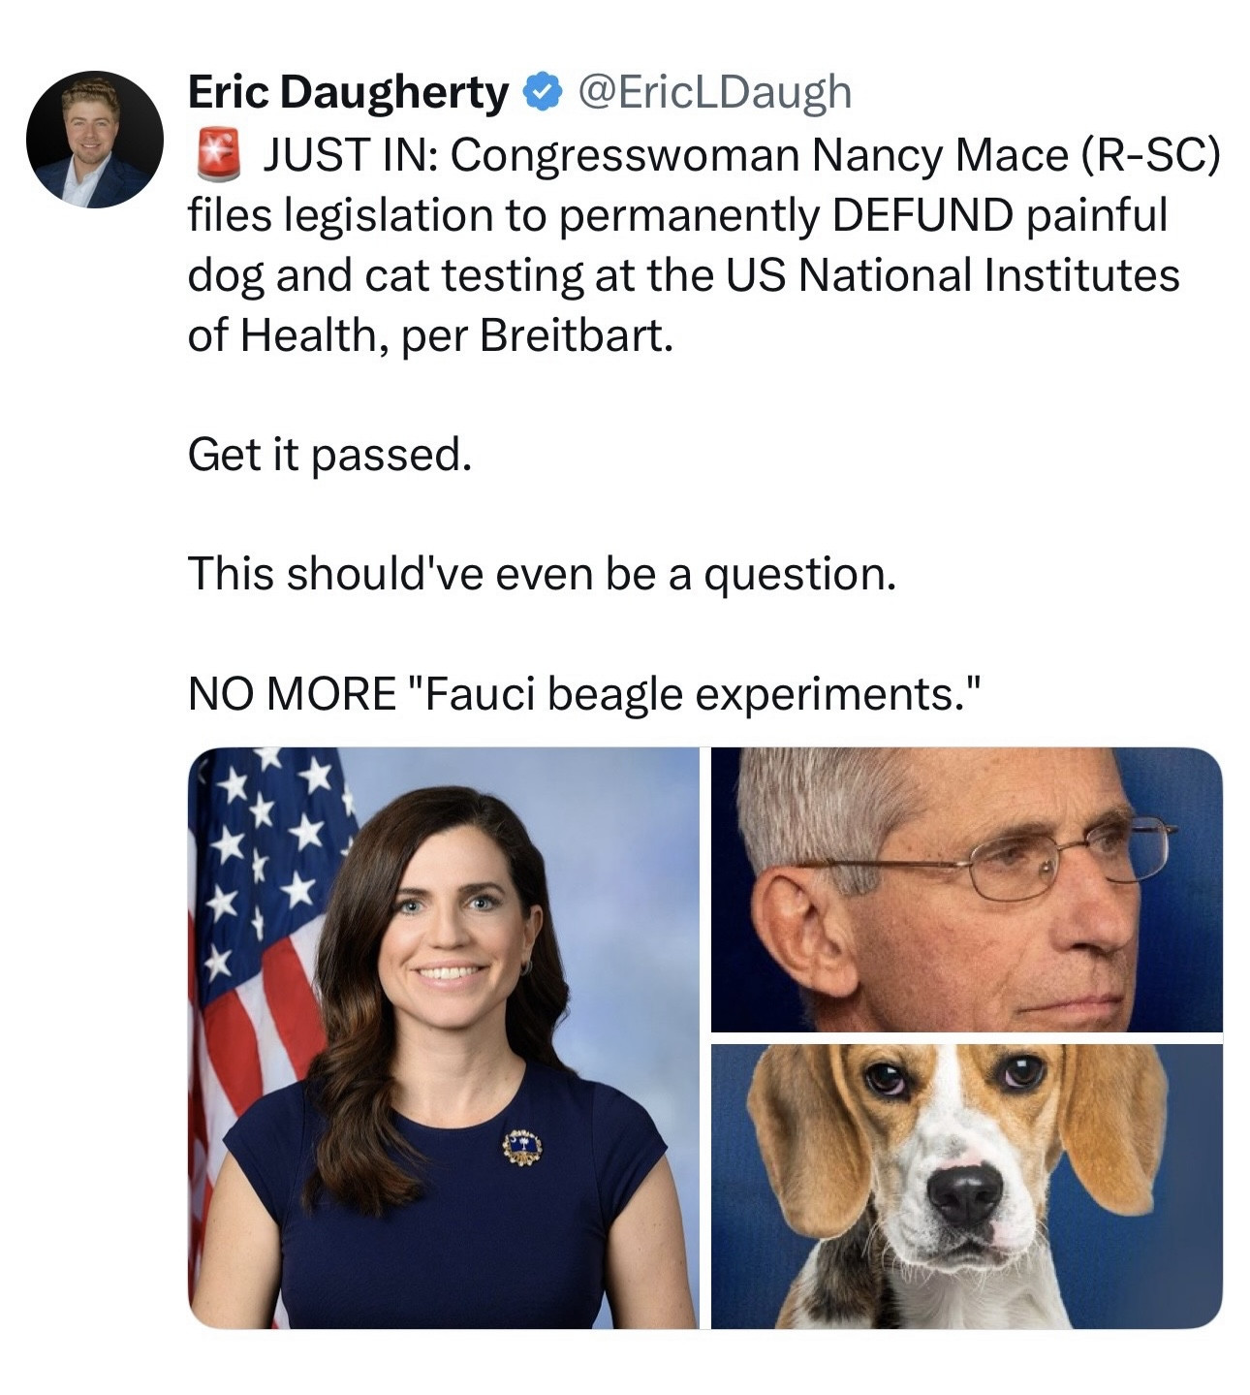Open the woman-beside-flag portrait photo
Viewport: 1250px width, 1395px height.
[x=443, y=1037]
